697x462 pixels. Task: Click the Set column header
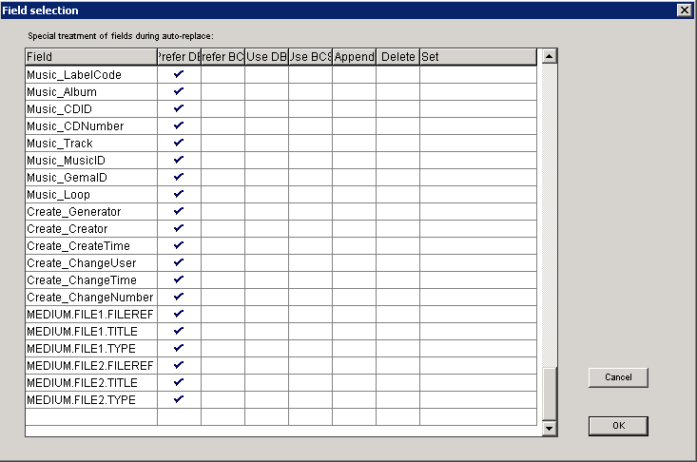(479, 57)
